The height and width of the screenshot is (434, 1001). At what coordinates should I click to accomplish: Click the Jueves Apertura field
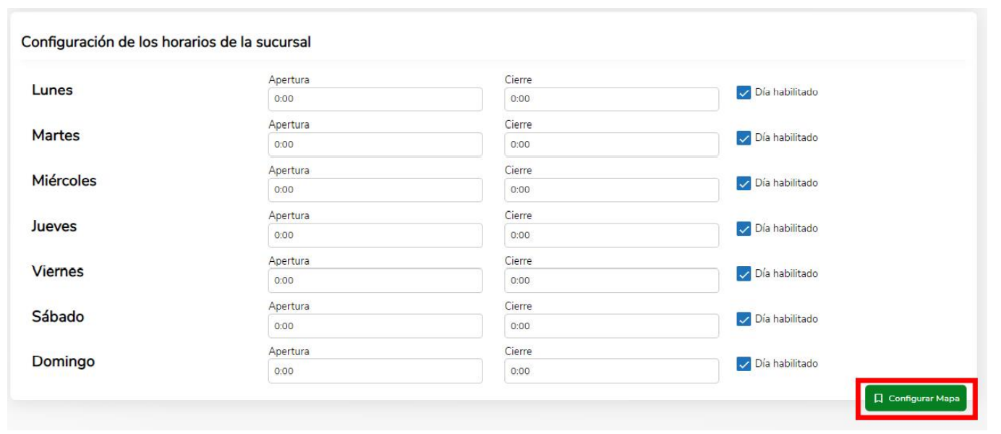[x=375, y=235]
